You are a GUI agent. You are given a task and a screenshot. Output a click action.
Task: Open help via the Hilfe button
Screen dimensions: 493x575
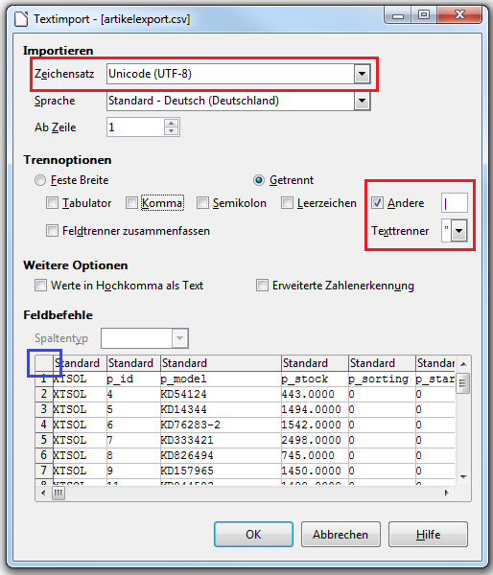(x=428, y=535)
